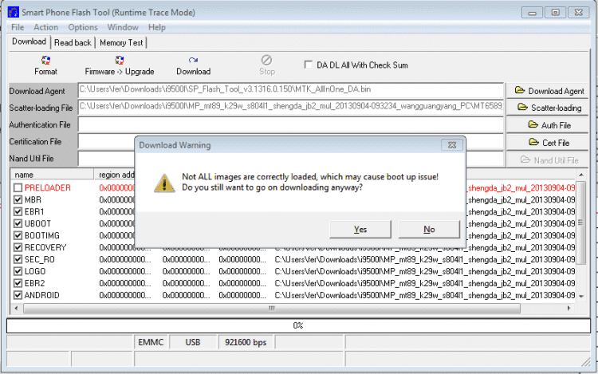Click the Scatter-loading File path field
This screenshot has width=598, height=374.
pos(290,107)
